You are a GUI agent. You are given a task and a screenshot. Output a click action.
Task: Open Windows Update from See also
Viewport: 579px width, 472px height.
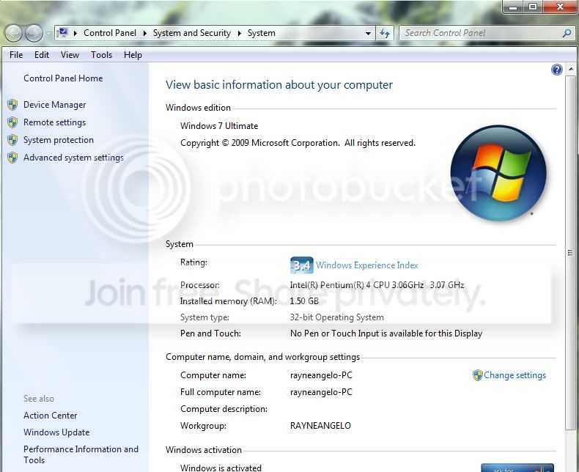pyautogui.click(x=56, y=432)
